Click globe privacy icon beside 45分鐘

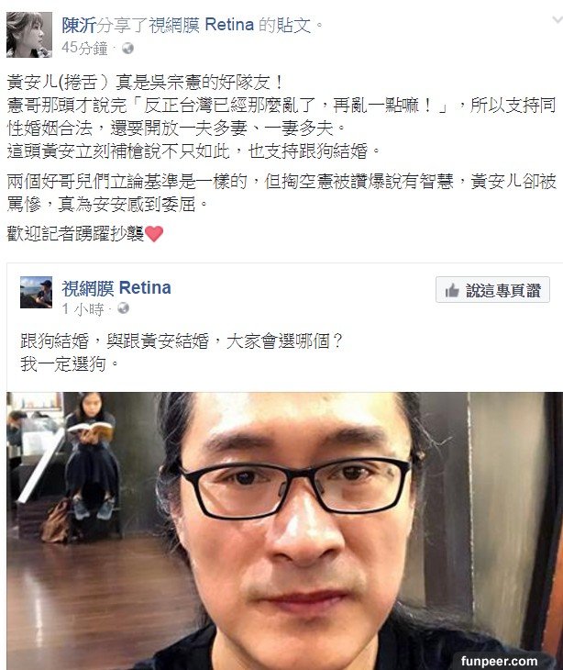click(x=127, y=49)
